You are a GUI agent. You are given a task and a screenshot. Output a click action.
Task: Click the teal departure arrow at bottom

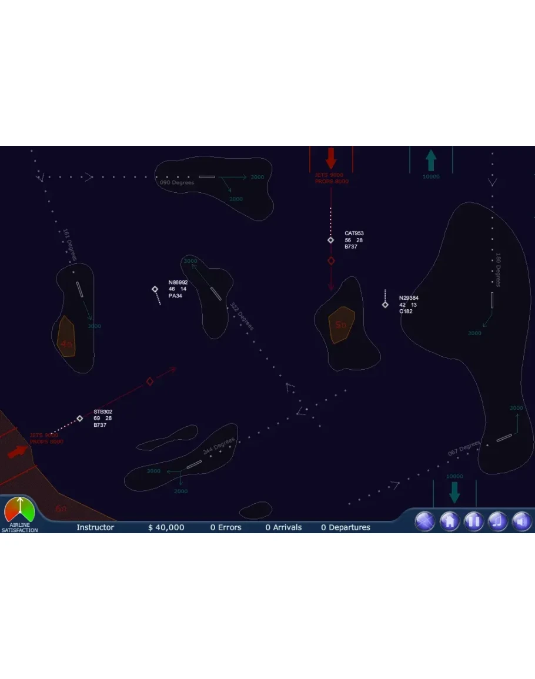coord(454,492)
